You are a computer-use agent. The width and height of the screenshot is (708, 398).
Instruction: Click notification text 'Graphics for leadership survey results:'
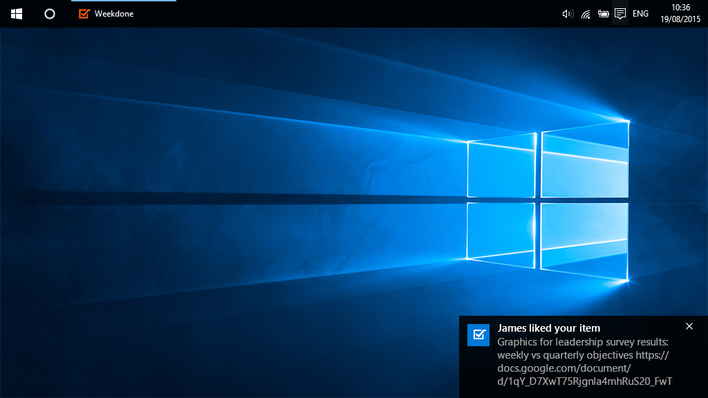pyautogui.click(x=583, y=342)
